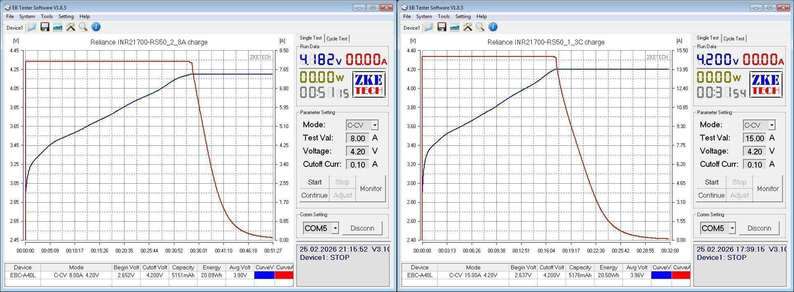The image size is (794, 292).
Task: Expand the Mode C-CV dropdown in 8A charge window
Action: (x=374, y=125)
